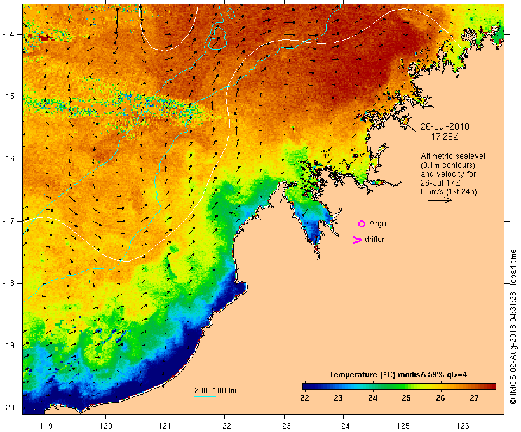Click the colorbar tick label '25'
The height and width of the screenshot is (432, 521).
coord(406,398)
